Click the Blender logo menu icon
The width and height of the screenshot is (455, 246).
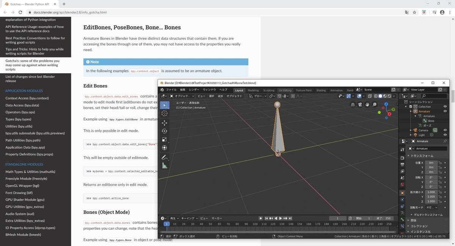(x=162, y=90)
